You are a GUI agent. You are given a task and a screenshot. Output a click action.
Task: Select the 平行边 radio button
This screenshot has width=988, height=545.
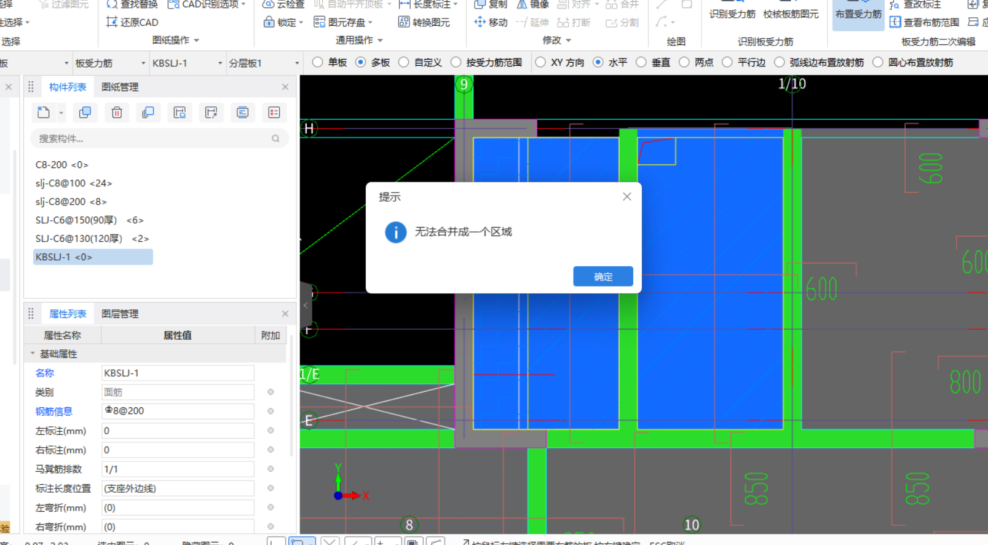pyautogui.click(x=727, y=62)
